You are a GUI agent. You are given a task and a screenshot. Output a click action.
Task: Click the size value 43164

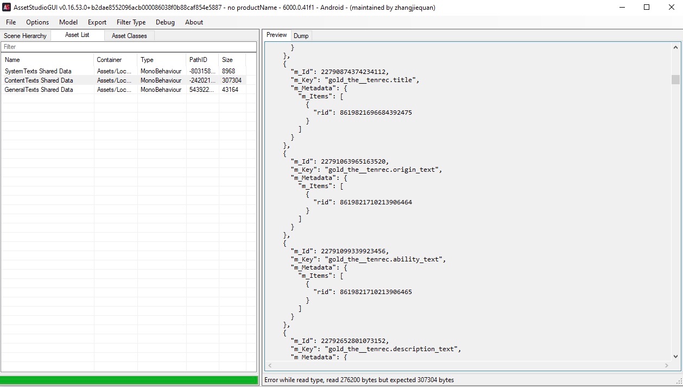coord(230,90)
